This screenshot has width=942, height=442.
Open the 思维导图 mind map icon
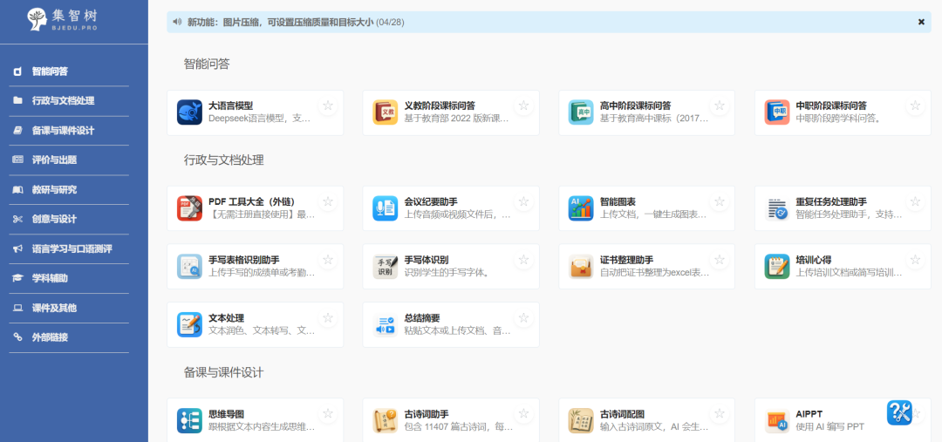189,420
